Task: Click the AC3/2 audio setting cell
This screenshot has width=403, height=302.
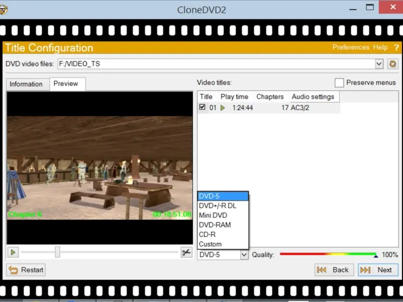Action: pyautogui.click(x=300, y=108)
